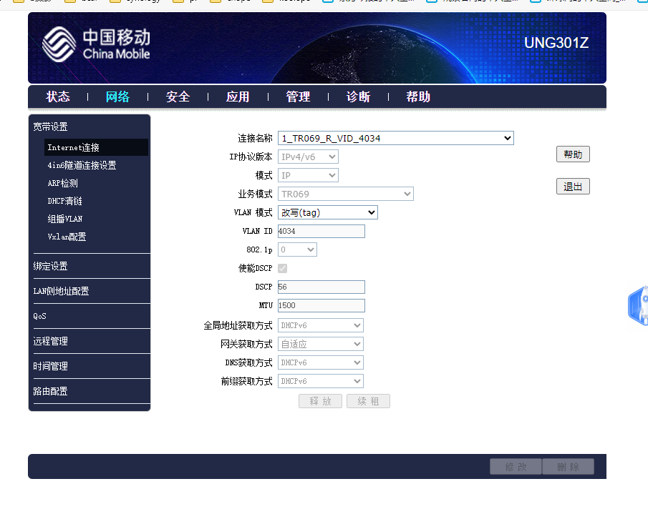Open 远程管理 in the sidebar
This screenshot has width=648, height=509.
(x=51, y=341)
